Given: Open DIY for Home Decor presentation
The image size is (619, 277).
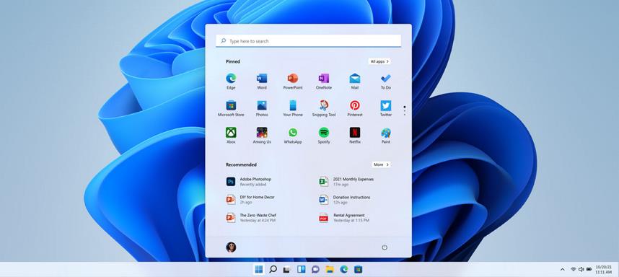Looking at the screenshot, I should pos(250,200).
